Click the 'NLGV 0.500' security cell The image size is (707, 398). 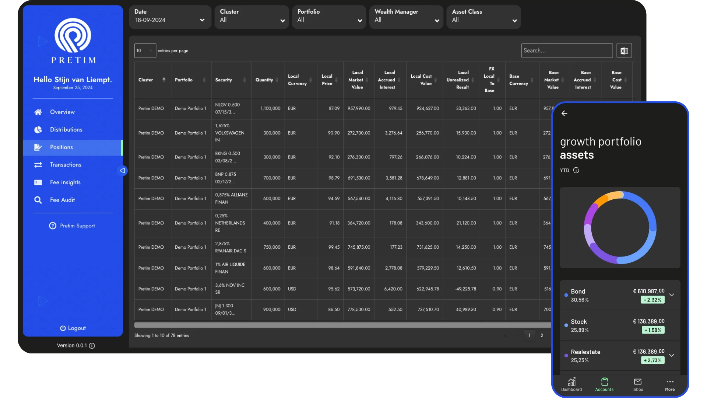(231, 109)
